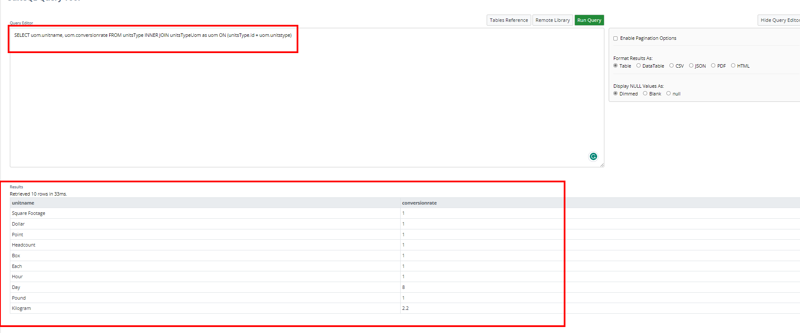Choose JSON results format
This screenshot has height=333, width=800.
point(691,65)
